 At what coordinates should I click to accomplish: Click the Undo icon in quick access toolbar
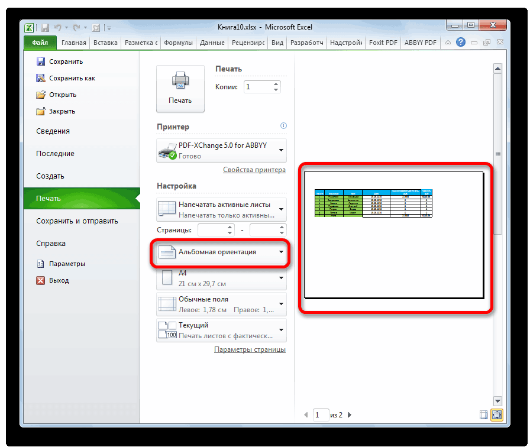point(58,28)
